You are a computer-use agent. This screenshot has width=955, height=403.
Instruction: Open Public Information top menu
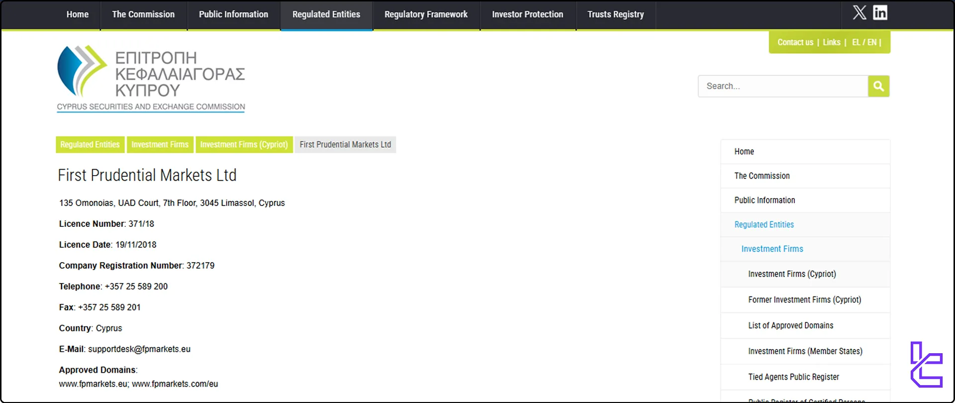point(233,14)
